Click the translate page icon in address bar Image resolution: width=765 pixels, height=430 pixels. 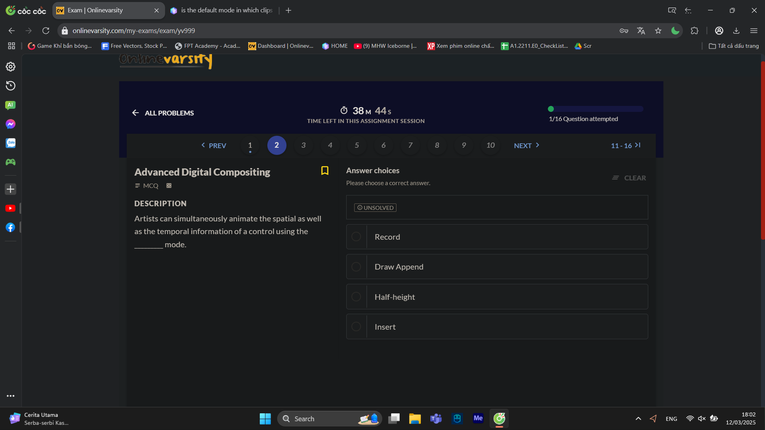(641, 31)
